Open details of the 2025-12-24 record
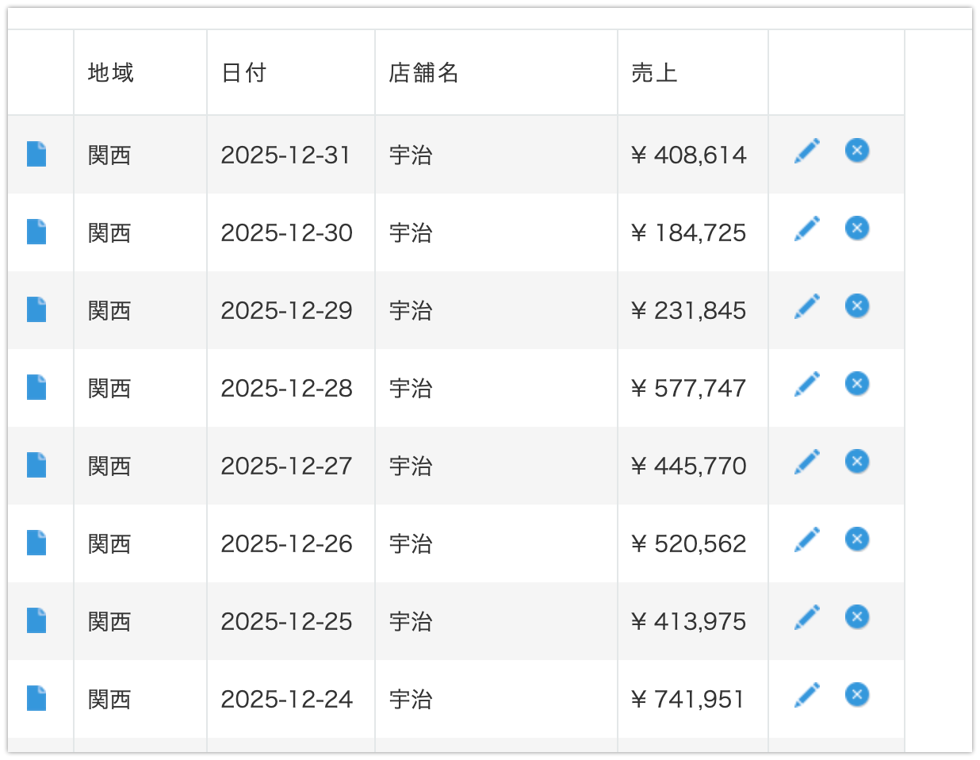The width and height of the screenshot is (980, 760). click(36, 698)
